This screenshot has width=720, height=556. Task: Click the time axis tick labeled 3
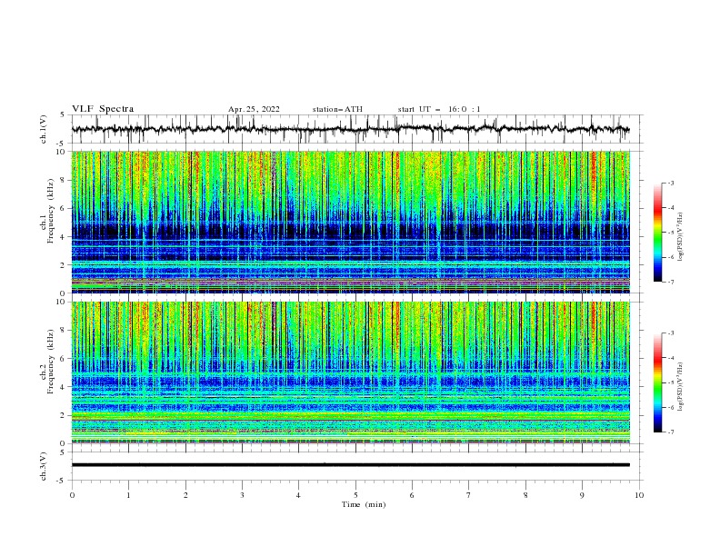coord(242,495)
